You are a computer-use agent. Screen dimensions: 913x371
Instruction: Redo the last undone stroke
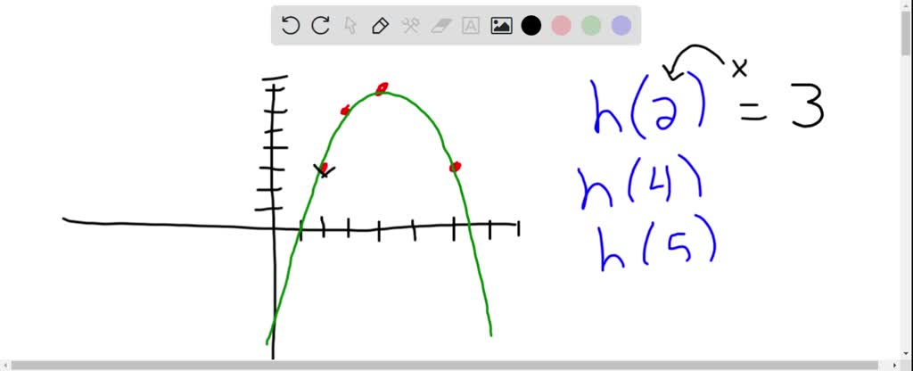click(320, 26)
